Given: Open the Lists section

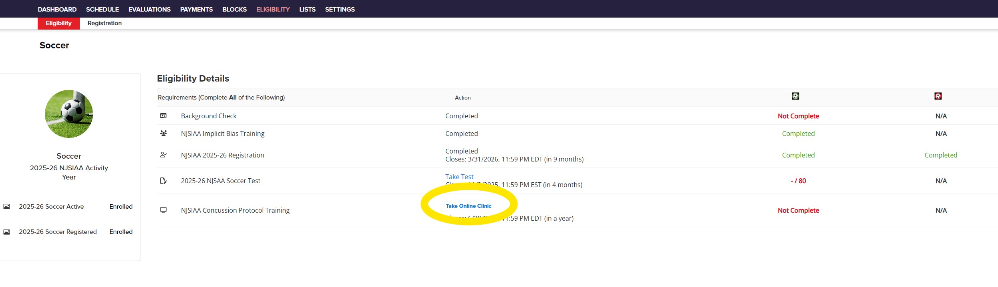Looking at the screenshot, I should tap(307, 9).
